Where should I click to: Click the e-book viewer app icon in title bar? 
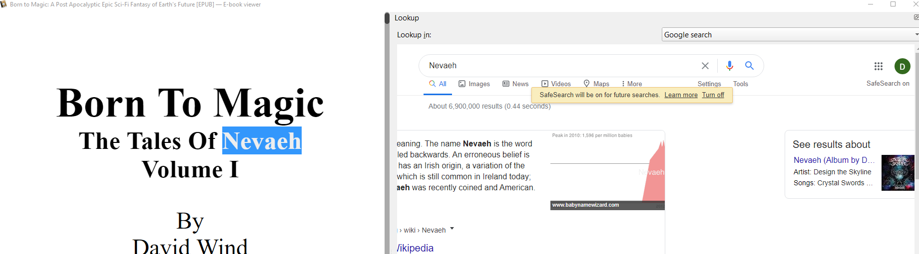[x=4, y=4]
